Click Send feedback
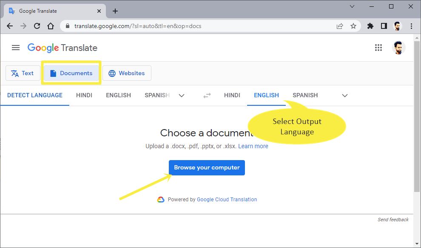This screenshot has height=248, width=421. (x=393, y=220)
